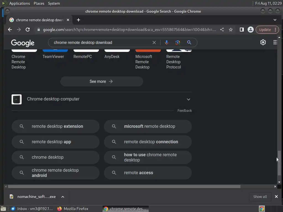Click the show desktop icon
The image size is (283, 212).
(3, 209)
